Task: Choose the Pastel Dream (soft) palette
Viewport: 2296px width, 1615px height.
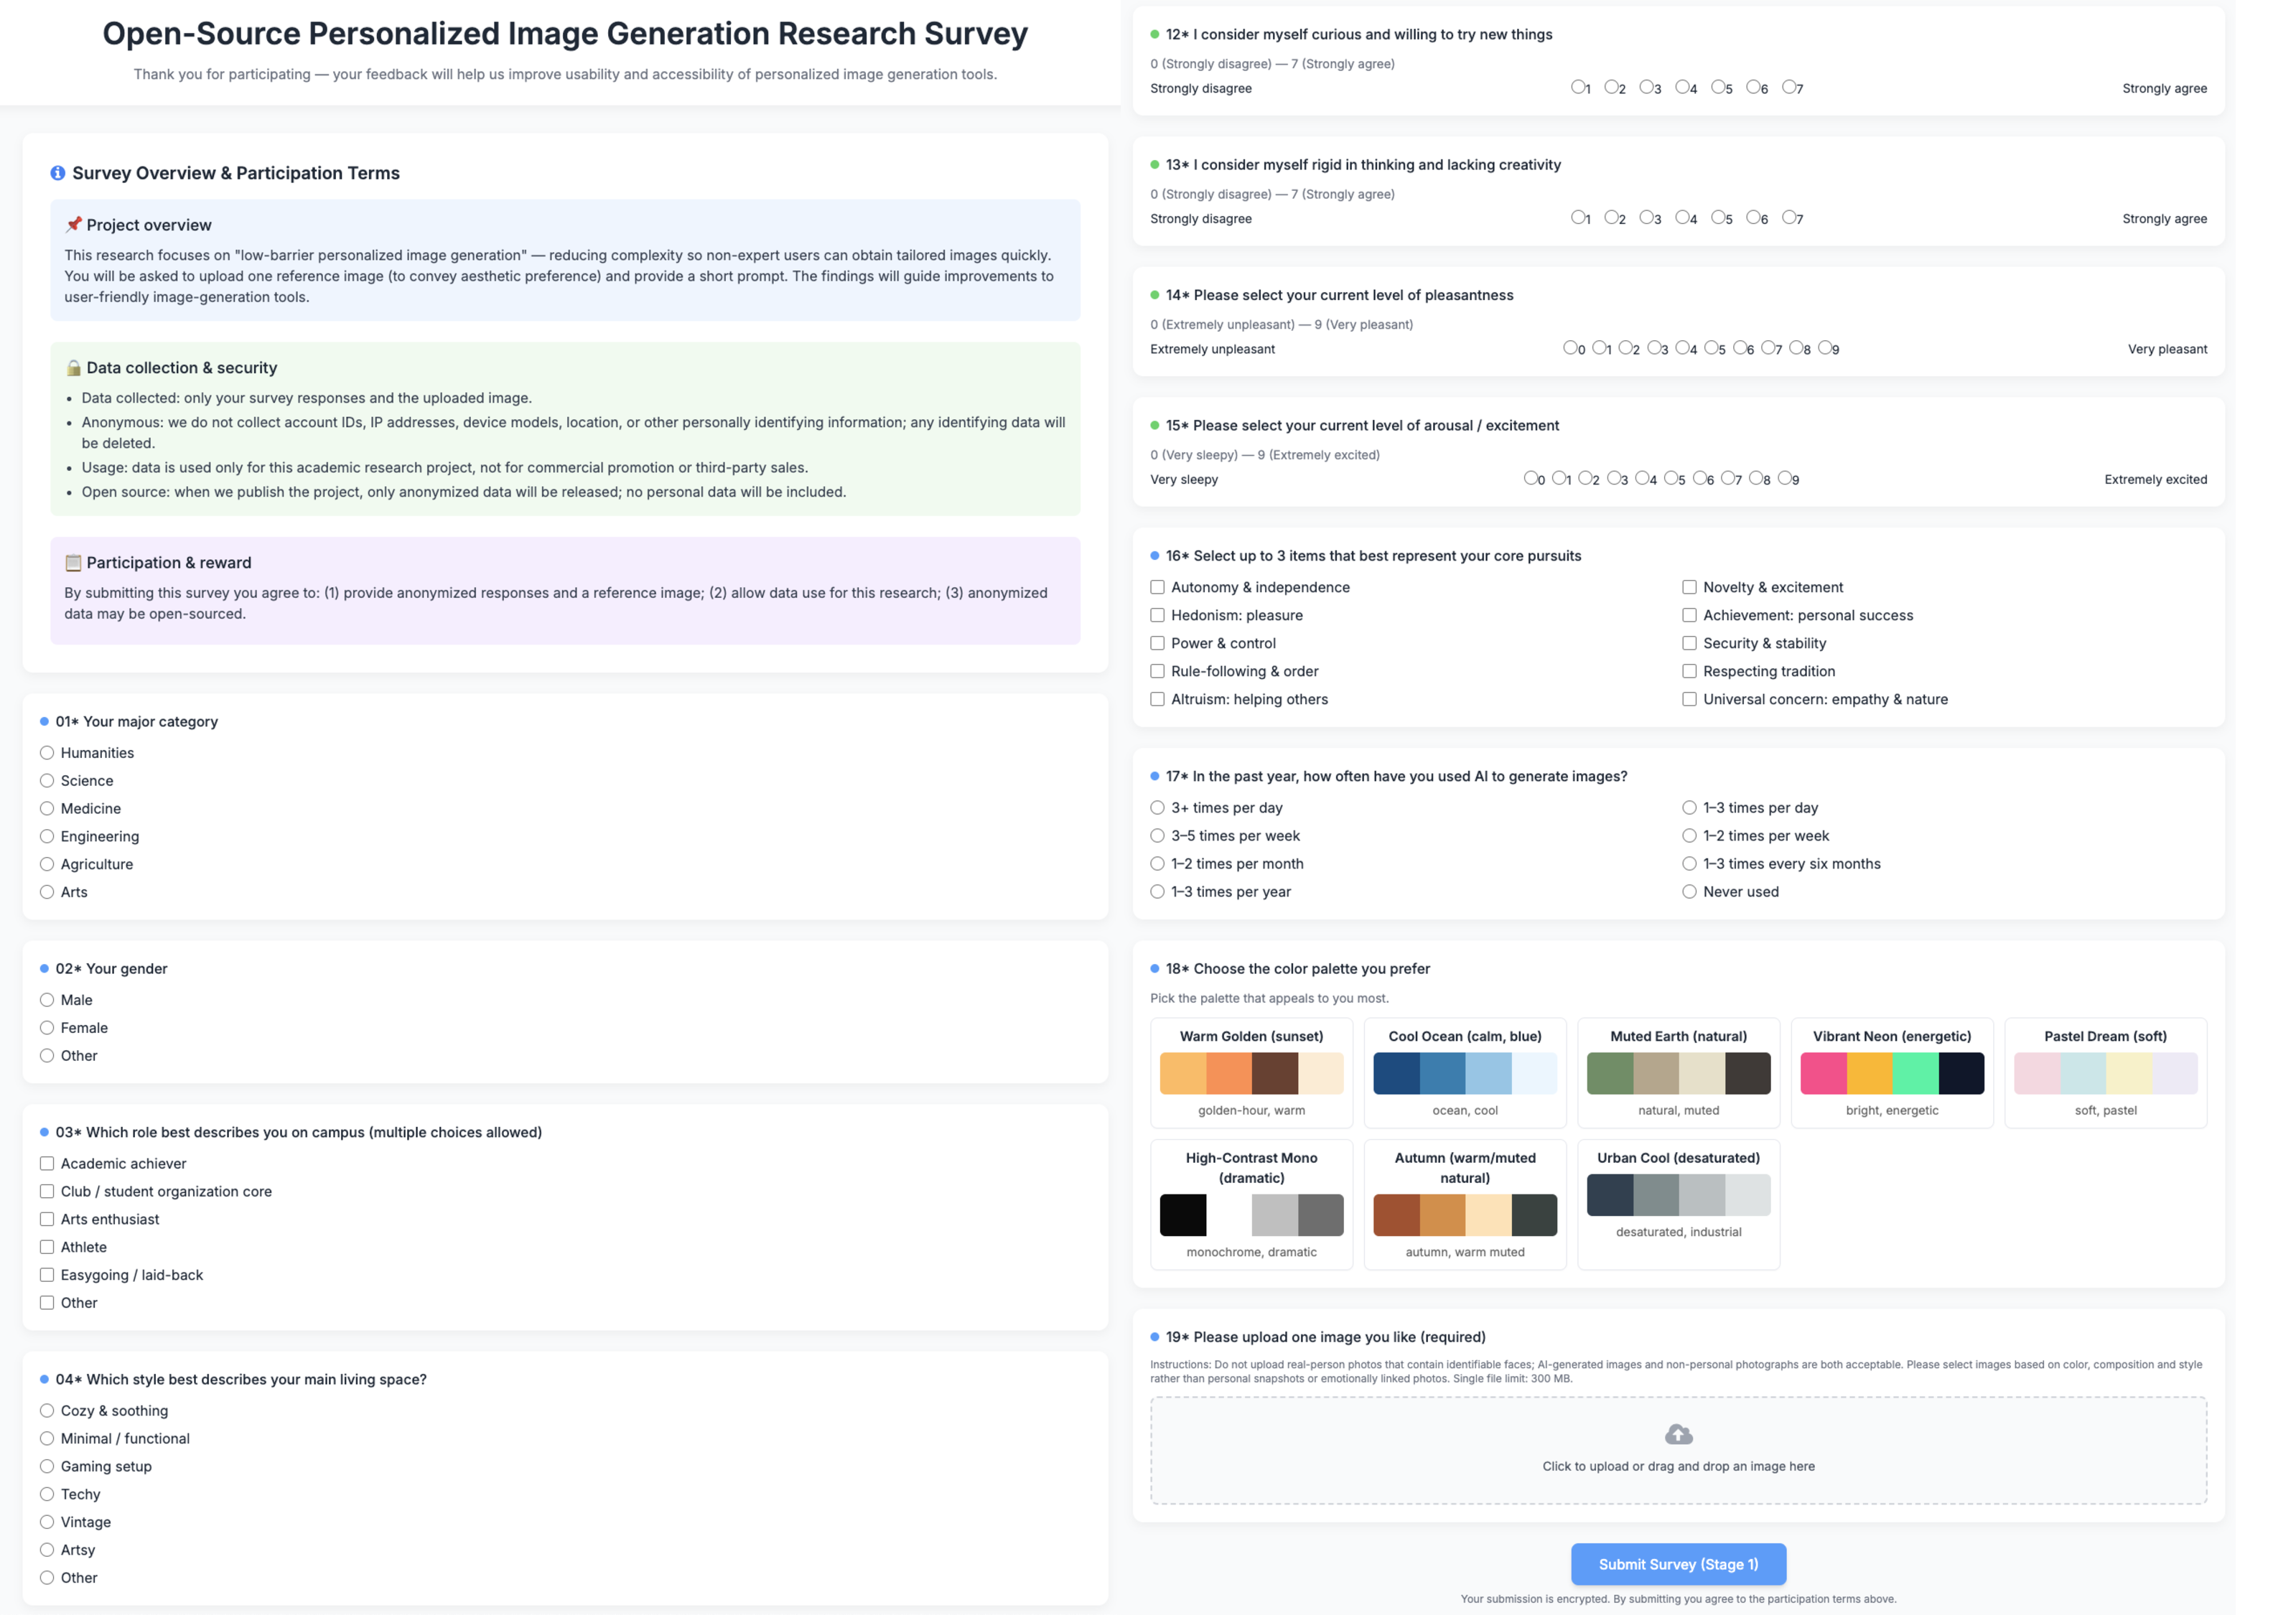Action: pyautogui.click(x=2105, y=1073)
